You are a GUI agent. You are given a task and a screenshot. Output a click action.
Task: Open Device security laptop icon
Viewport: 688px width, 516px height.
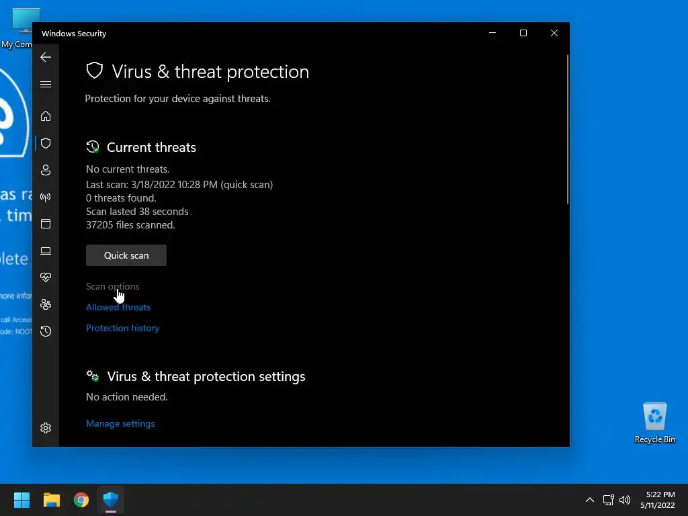(x=46, y=251)
